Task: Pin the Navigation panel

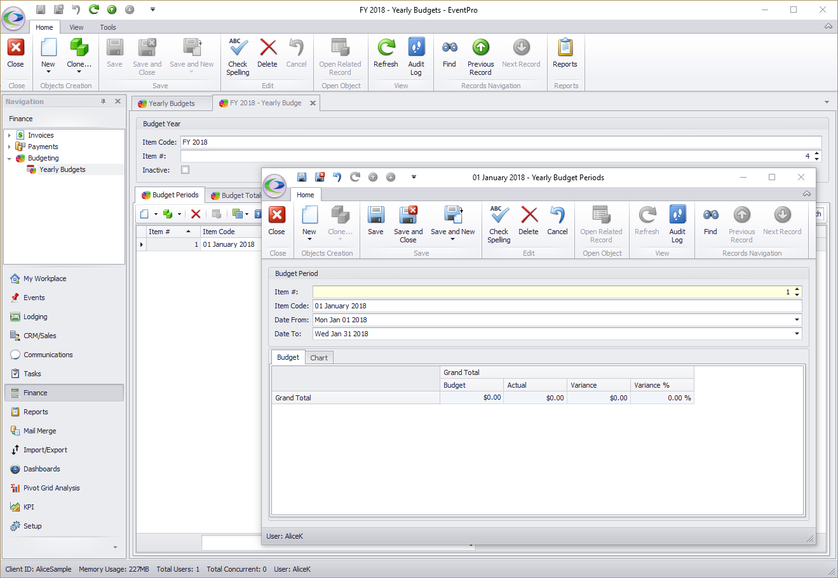Action: click(x=104, y=102)
